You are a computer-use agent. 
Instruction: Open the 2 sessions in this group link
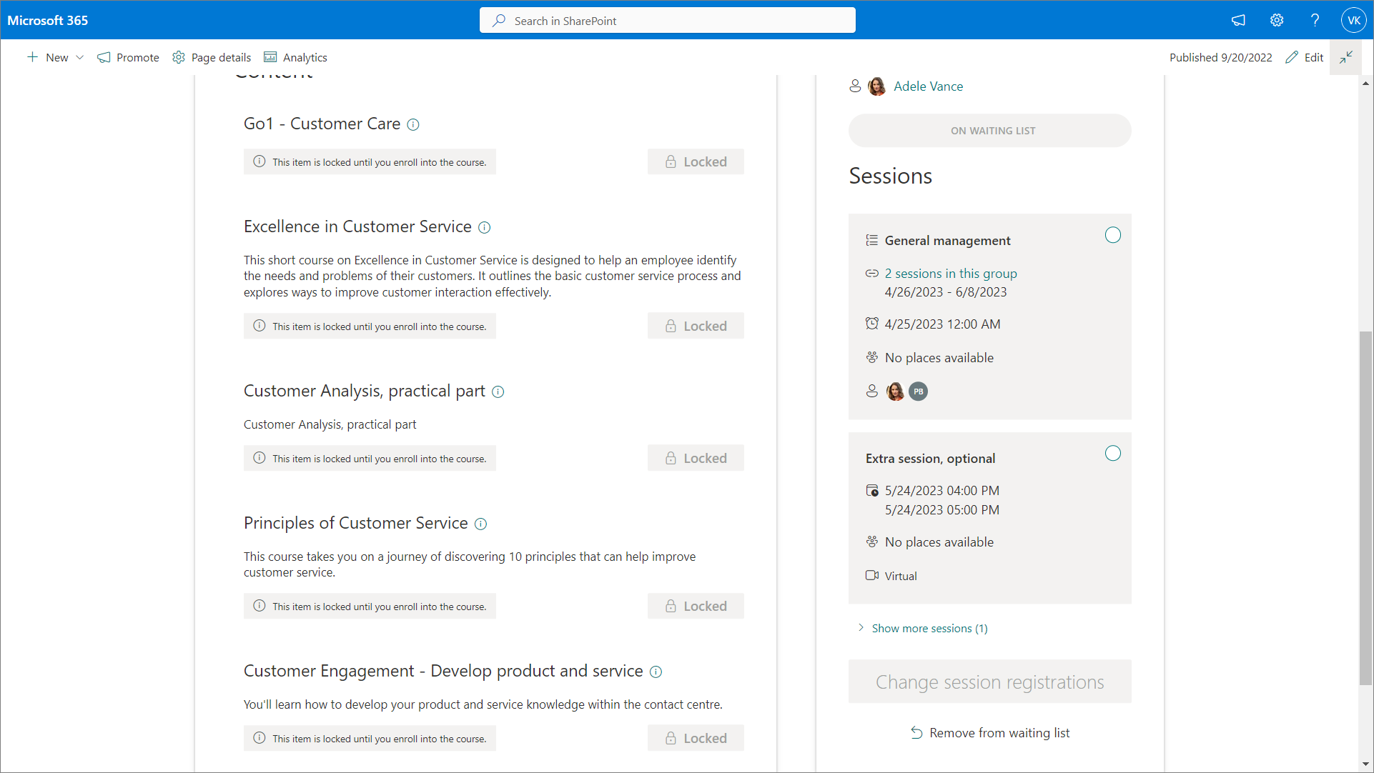tap(950, 274)
